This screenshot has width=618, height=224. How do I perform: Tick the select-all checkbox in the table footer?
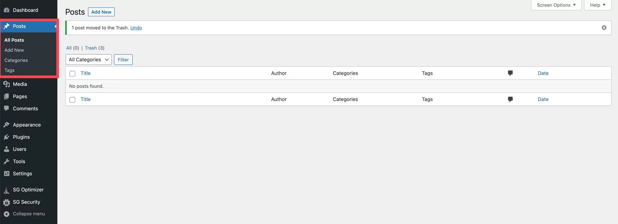pos(72,100)
